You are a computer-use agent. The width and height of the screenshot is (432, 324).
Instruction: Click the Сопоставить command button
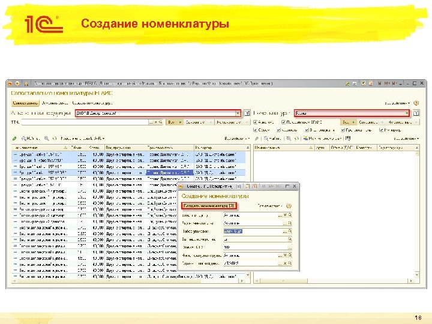point(25,103)
